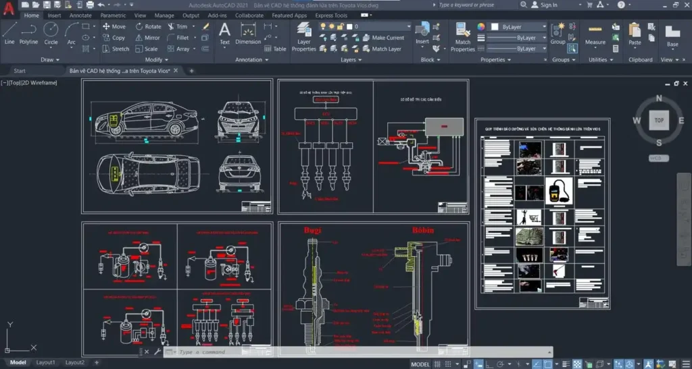The width and height of the screenshot is (692, 369).
Task: Open the Express Tools ribbon tab
Action: pos(331,16)
